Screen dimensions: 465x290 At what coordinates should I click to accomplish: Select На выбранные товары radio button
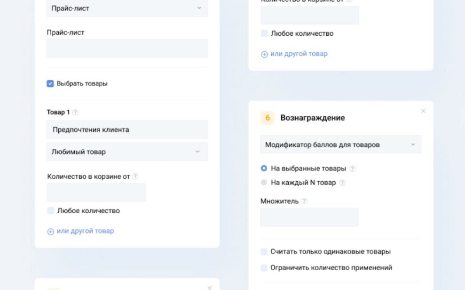tap(264, 168)
